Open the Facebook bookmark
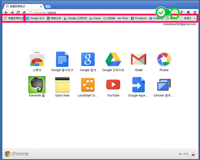The width and height of the screenshot is (200, 160). (x=139, y=18)
